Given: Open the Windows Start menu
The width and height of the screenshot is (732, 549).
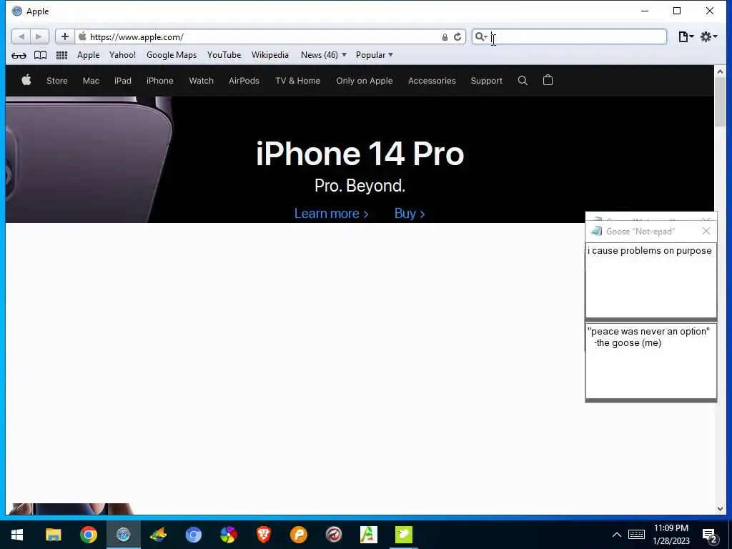Looking at the screenshot, I should click(17, 535).
